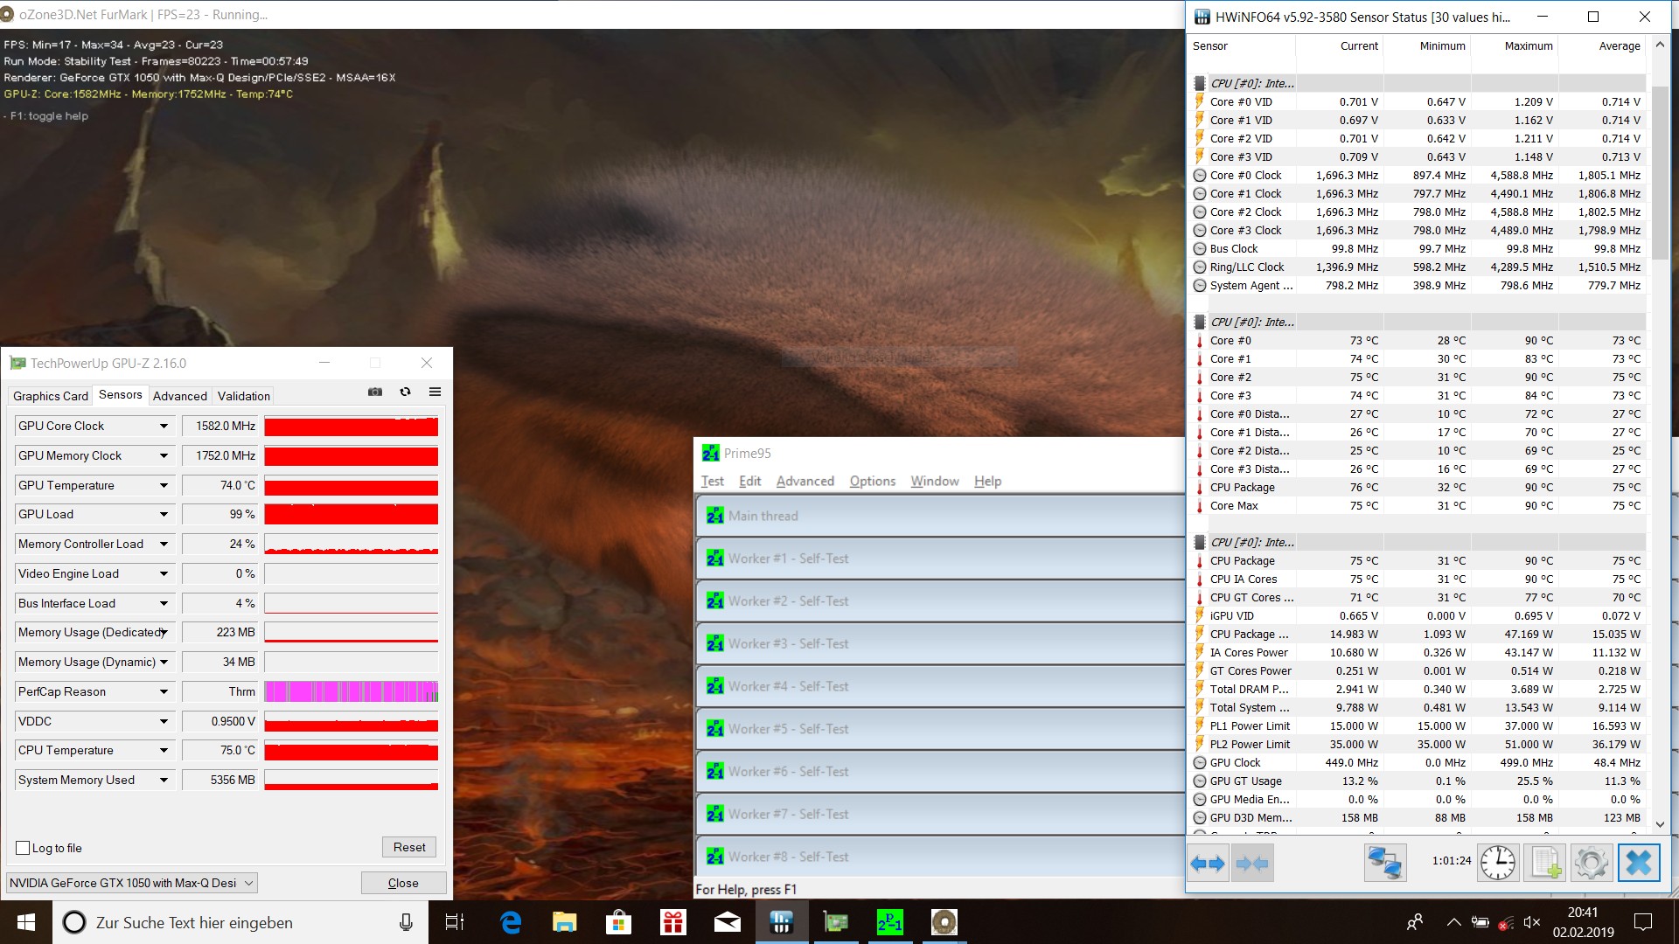1679x944 pixels.
Task: Click Prime95 Worker #1 Self-Test icon
Action: click(714, 559)
